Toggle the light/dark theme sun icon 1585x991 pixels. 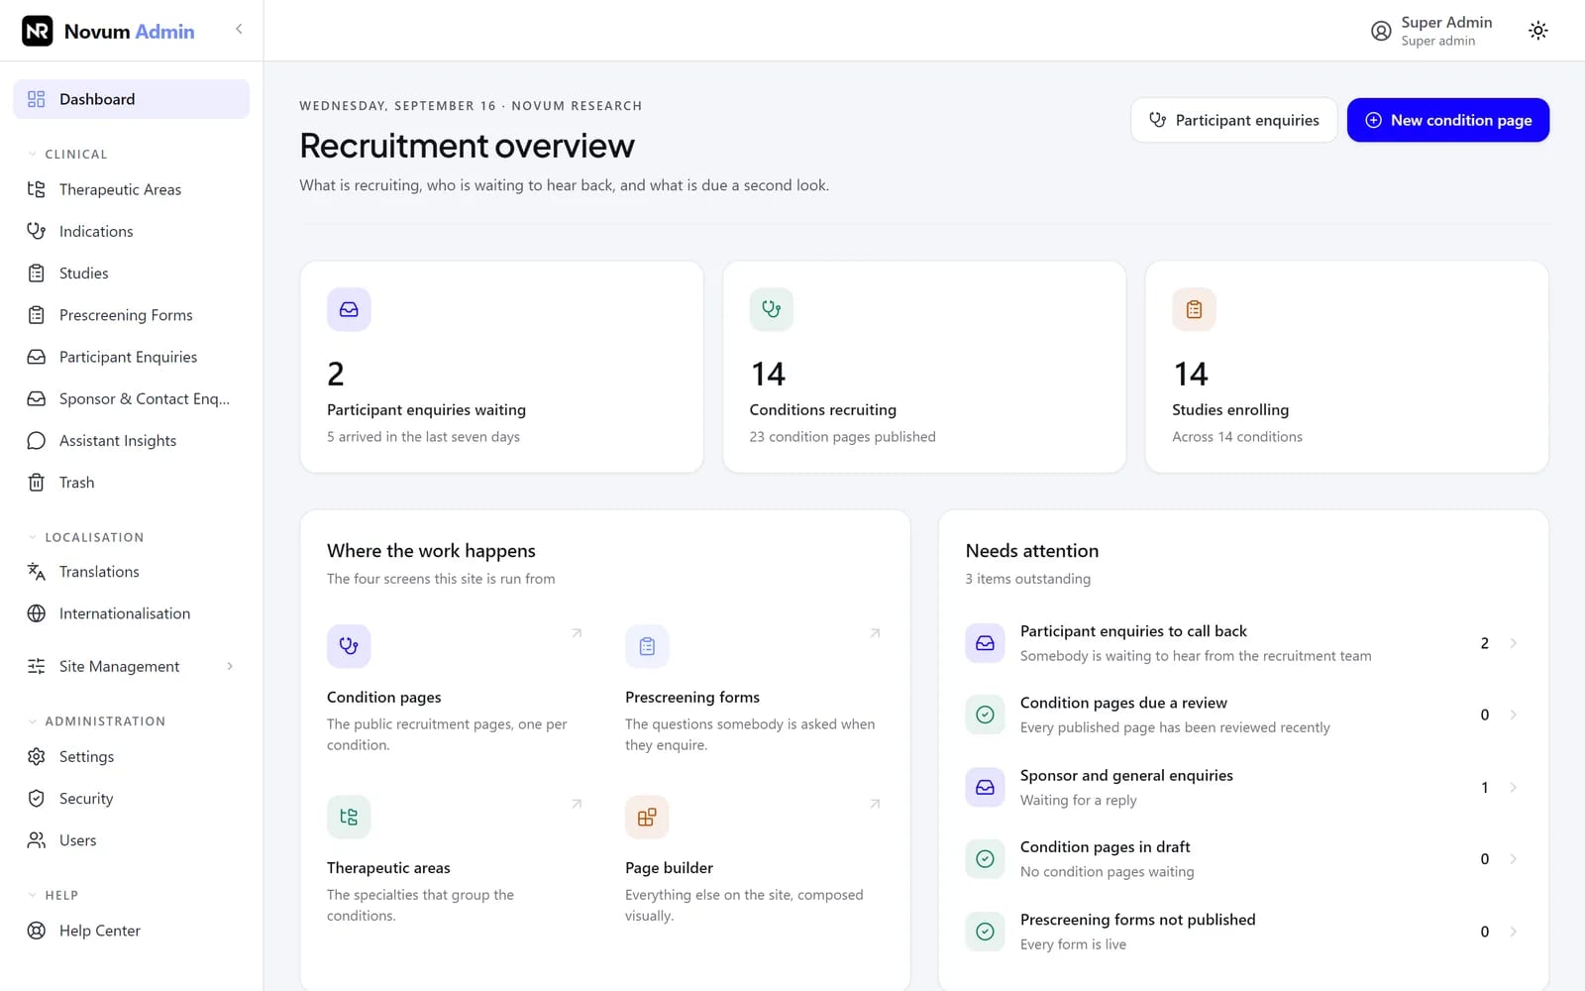[x=1537, y=31]
